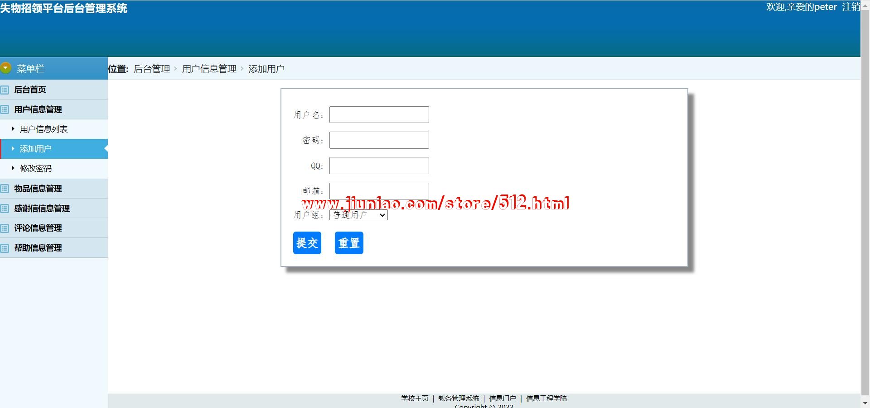
Task: Open the 学校主页 footer link
Action: (x=415, y=399)
